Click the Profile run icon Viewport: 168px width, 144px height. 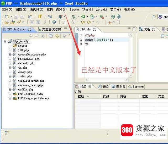(x=92, y=16)
